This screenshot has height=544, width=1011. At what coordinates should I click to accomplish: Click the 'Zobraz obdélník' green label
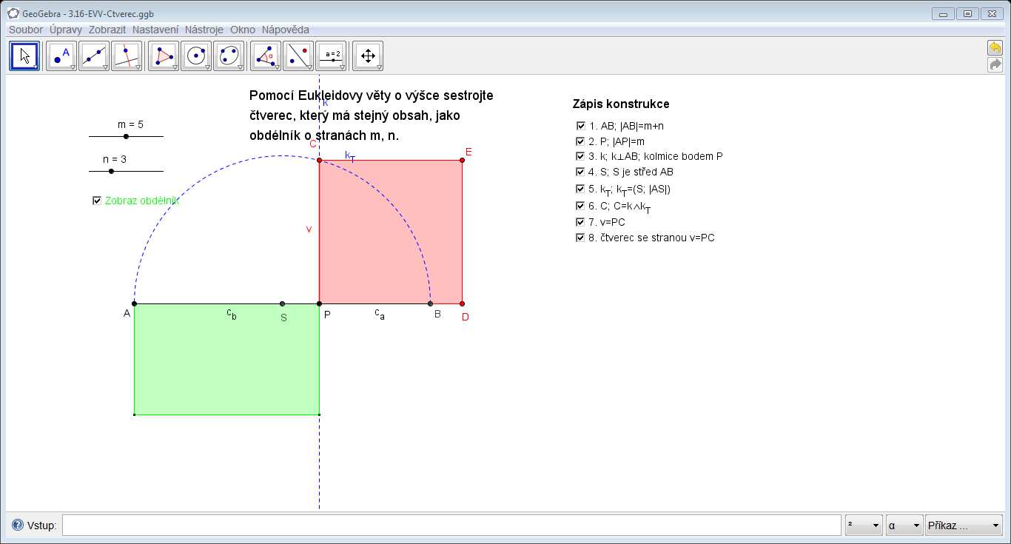142,201
